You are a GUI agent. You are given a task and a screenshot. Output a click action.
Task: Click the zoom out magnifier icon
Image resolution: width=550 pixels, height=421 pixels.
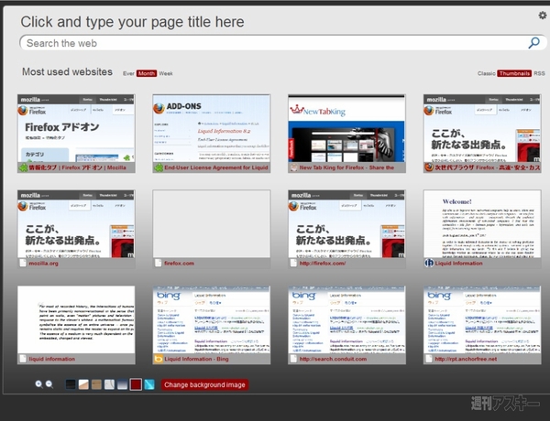pos(49,384)
